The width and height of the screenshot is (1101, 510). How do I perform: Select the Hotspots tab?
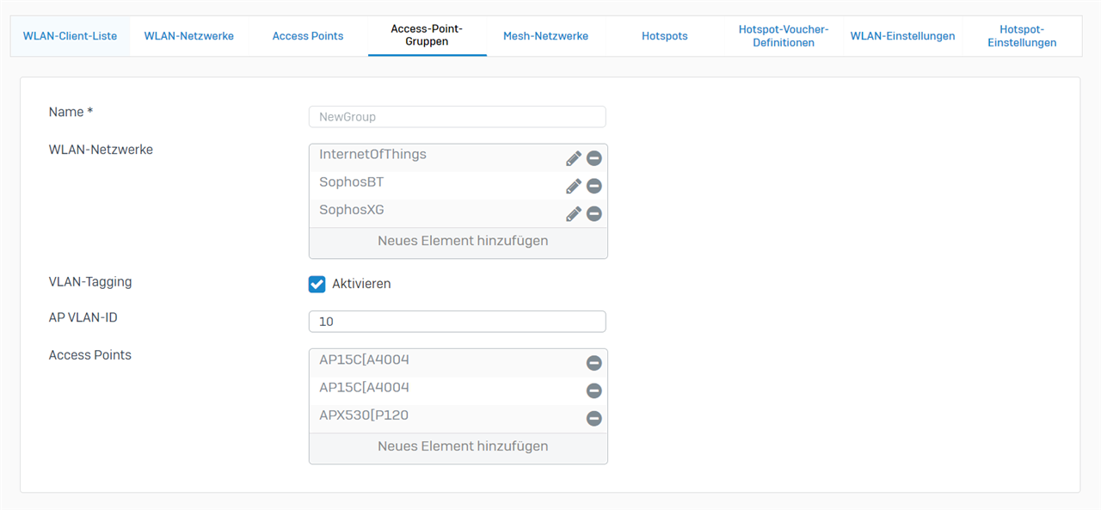[664, 36]
